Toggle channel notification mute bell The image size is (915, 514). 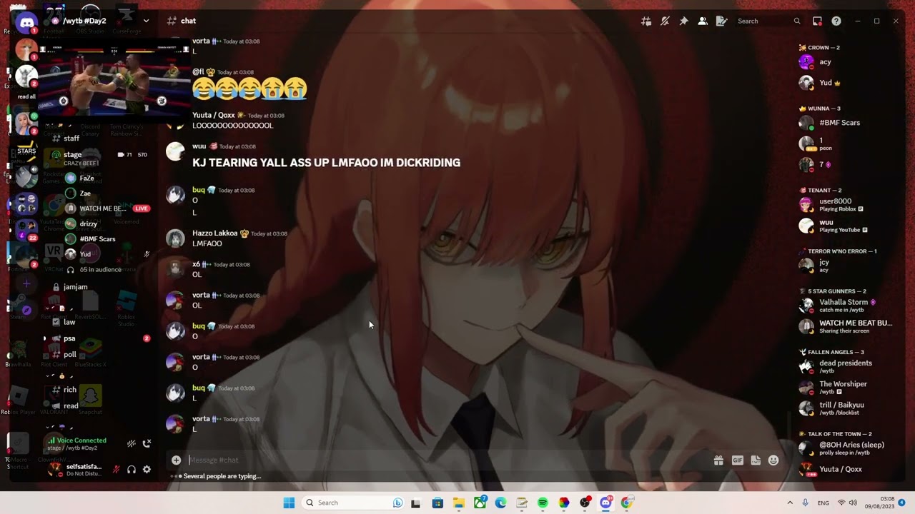665,21
